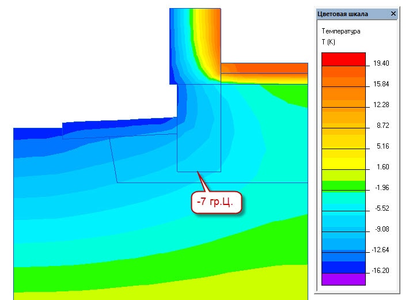Click the -12.64 tick label in legend

click(x=380, y=249)
